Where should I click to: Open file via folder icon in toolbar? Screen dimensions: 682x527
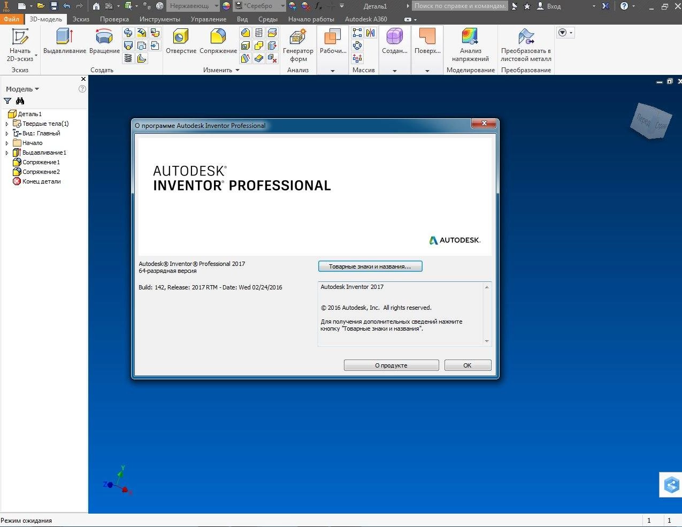(x=41, y=6)
